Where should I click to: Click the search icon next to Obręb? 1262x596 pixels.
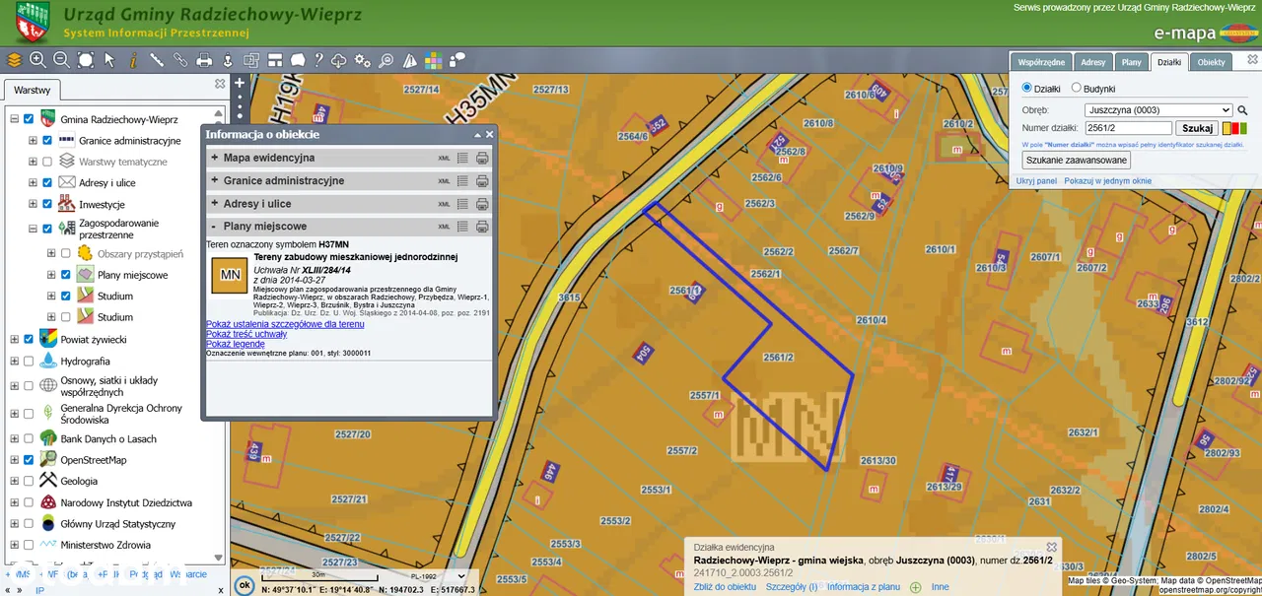[1242, 110]
